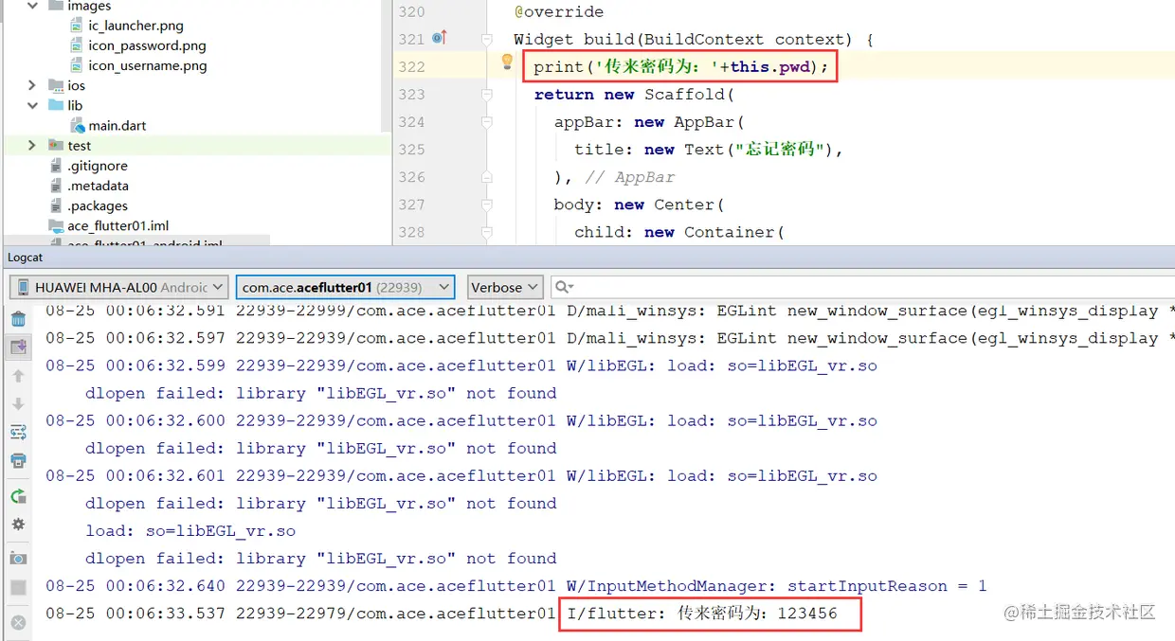Click the print statement text on line 322
1175x641 pixels.
[680, 66]
